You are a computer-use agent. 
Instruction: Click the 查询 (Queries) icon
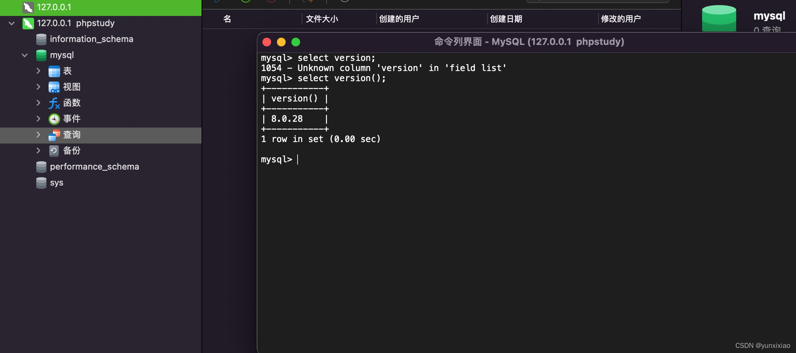pyautogui.click(x=54, y=134)
